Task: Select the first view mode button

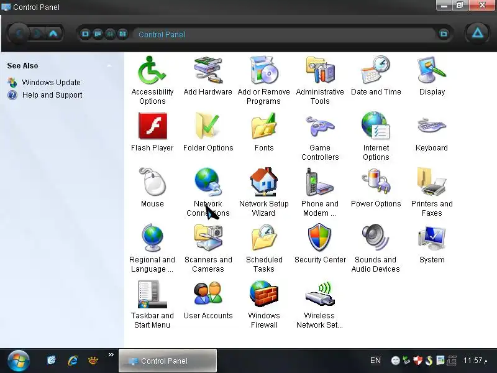Action: click(85, 34)
